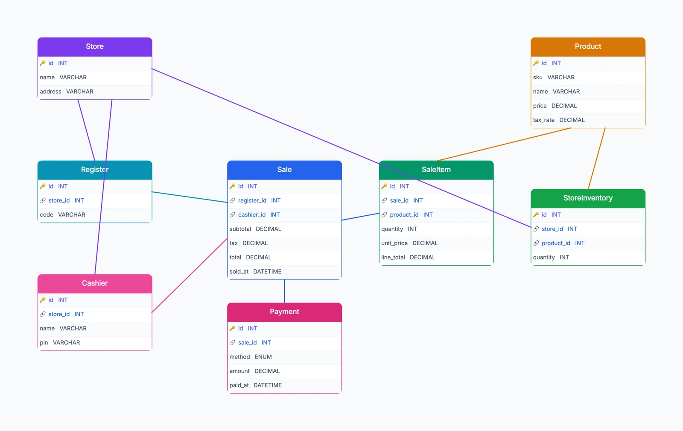Click the link icon beside cashier_id

[x=233, y=215]
